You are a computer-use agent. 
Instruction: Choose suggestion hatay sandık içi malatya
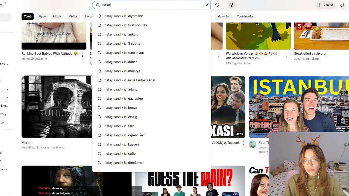coord(152,71)
